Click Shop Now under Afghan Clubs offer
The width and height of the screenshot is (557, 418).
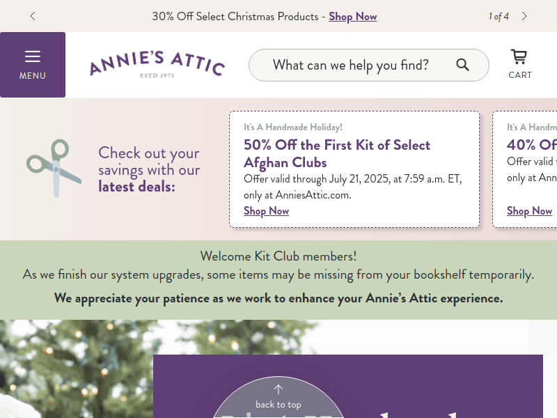tap(266, 210)
